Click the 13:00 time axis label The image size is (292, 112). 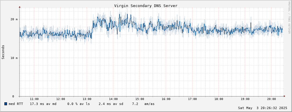[x=87, y=99]
